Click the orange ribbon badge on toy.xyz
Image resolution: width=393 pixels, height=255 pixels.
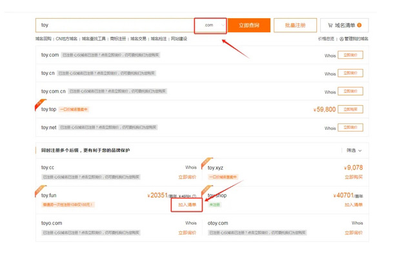pyautogui.click(x=207, y=163)
